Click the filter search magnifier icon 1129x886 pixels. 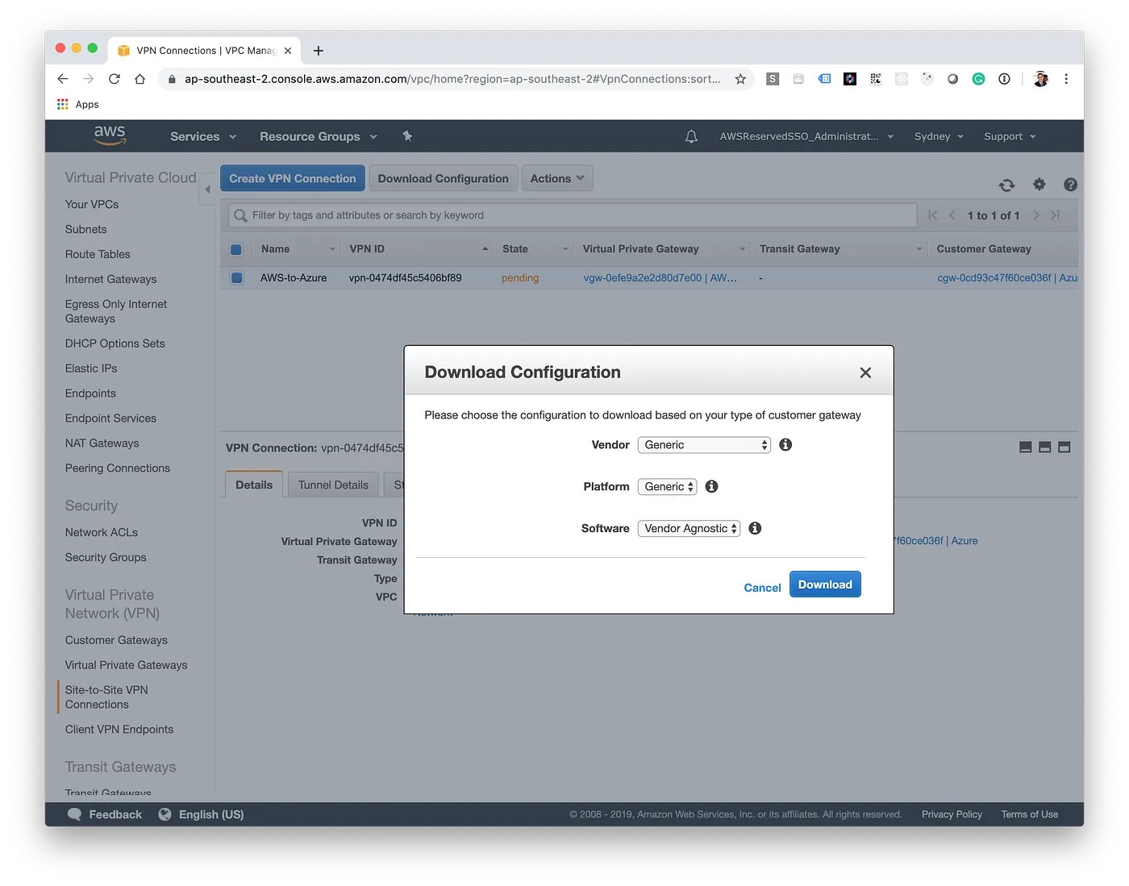click(x=240, y=215)
